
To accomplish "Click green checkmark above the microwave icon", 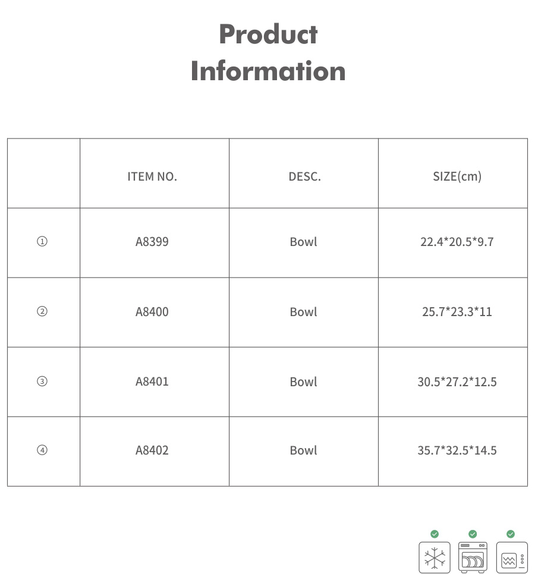I will click(511, 534).
